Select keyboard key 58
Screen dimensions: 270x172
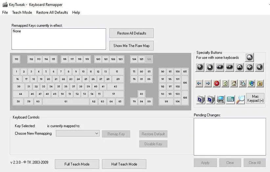(x=18, y=101)
